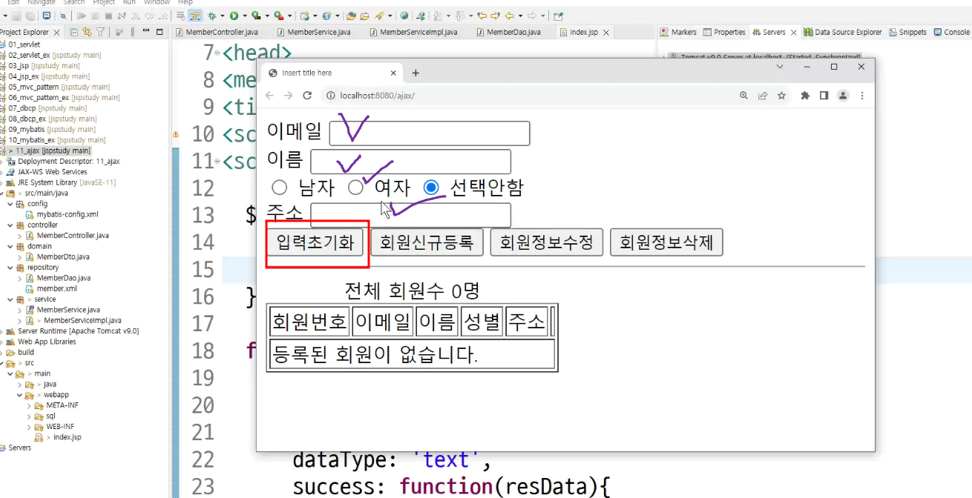
Task: Switch to MemberServiceImpl.java editor tab
Action: pyautogui.click(x=413, y=33)
